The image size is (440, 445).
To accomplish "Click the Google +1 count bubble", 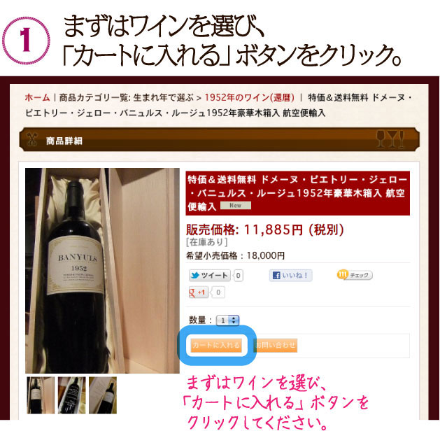I will tap(218, 292).
